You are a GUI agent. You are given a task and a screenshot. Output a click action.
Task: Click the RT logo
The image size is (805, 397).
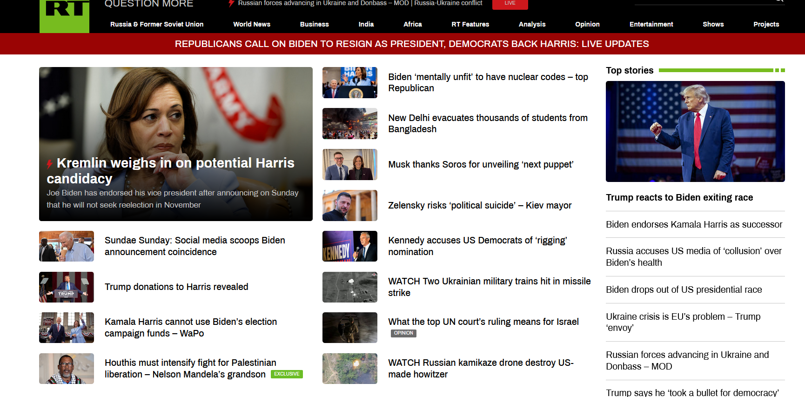coord(64,16)
